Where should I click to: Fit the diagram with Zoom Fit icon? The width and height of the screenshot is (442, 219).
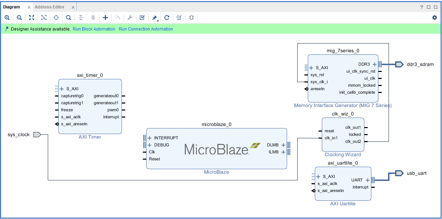click(x=32, y=18)
